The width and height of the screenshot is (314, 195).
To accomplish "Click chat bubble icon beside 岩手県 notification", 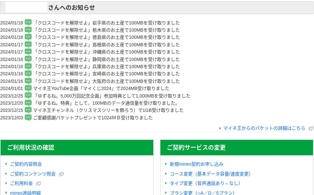I will click(28, 22).
